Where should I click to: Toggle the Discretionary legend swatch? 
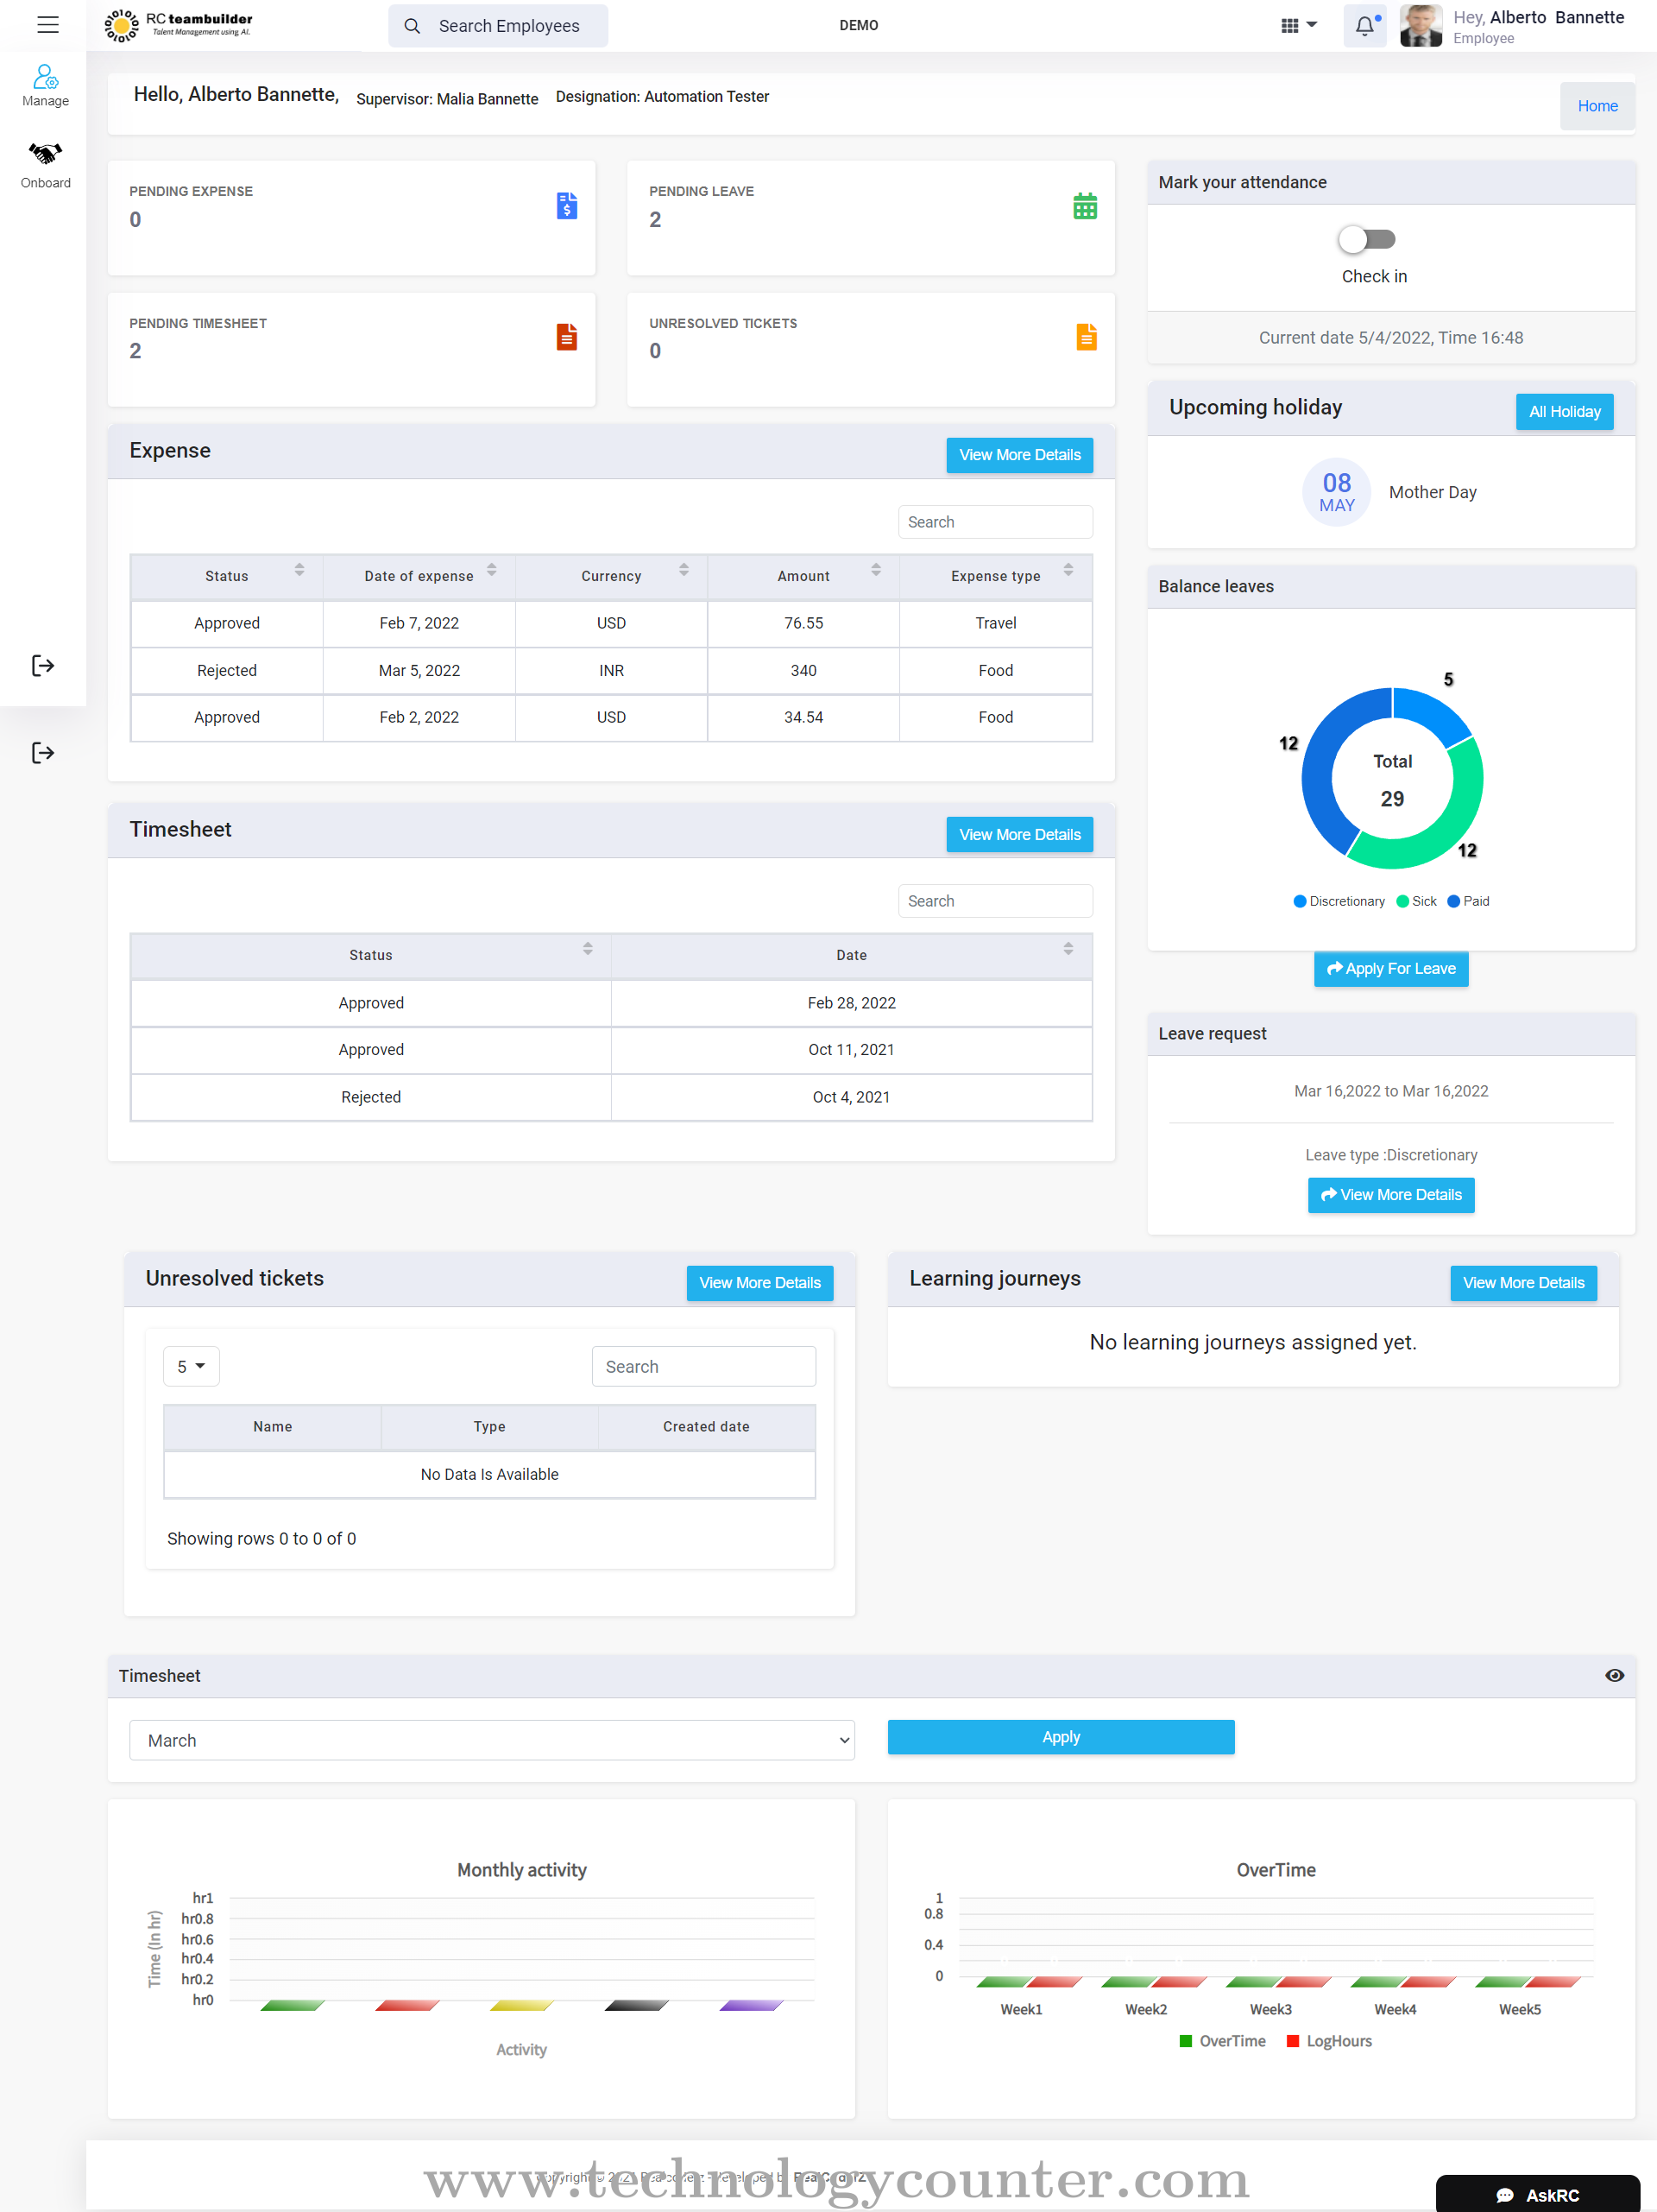pyautogui.click(x=1301, y=901)
